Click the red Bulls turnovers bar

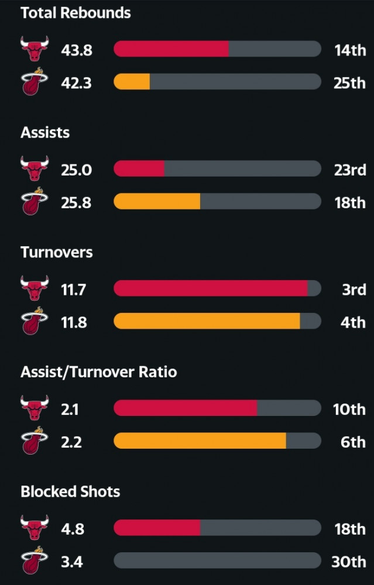coord(211,288)
